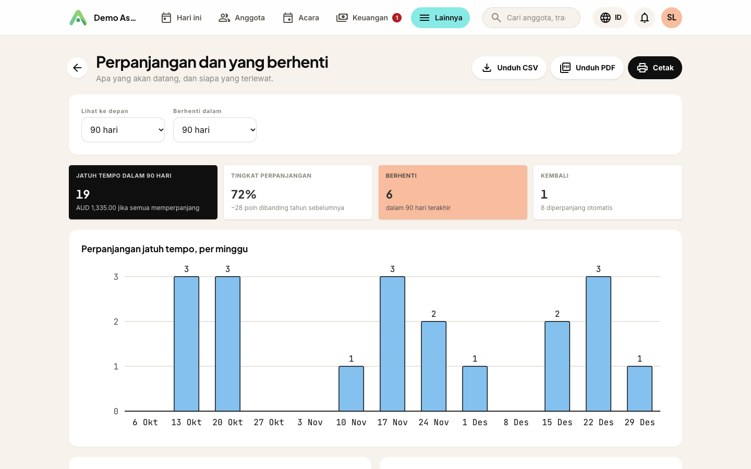Open the SL user avatar

pyautogui.click(x=672, y=18)
